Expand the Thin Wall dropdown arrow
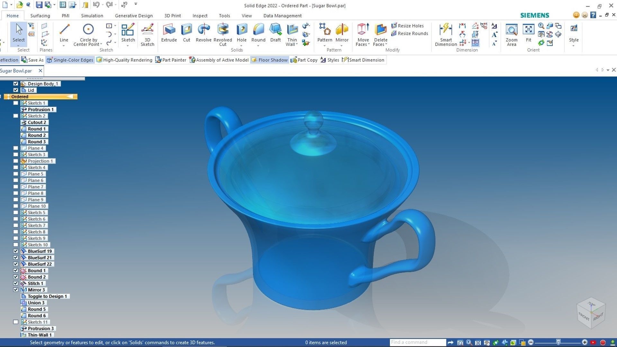617x347 pixels. tap(297, 44)
